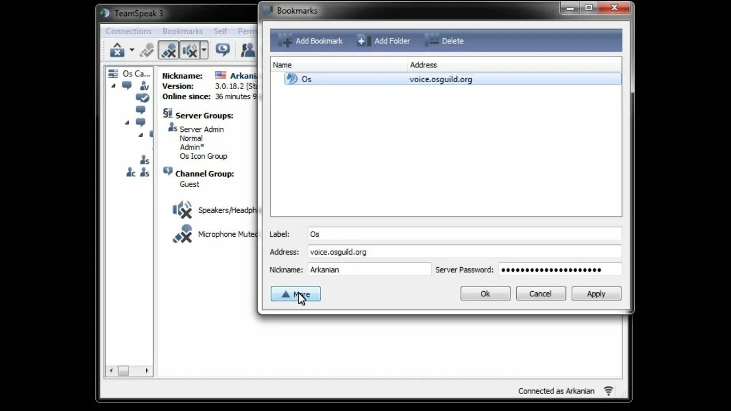The image size is (731, 411).
Task: Click the check-marked default channel icon
Action: coord(142,98)
